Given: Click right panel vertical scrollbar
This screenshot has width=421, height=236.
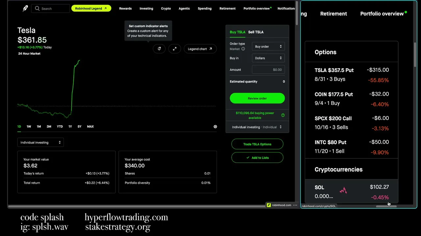Looking at the screenshot, I should click(415, 54).
